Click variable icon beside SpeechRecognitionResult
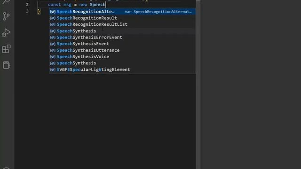 click(x=53, y=18)
